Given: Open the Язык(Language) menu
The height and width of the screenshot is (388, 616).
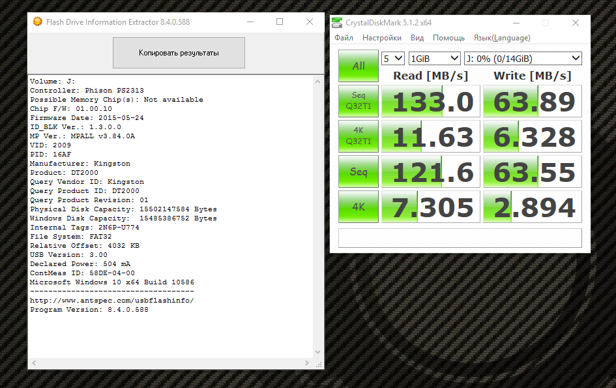Looking at the screenshot, I should point(502,38).
